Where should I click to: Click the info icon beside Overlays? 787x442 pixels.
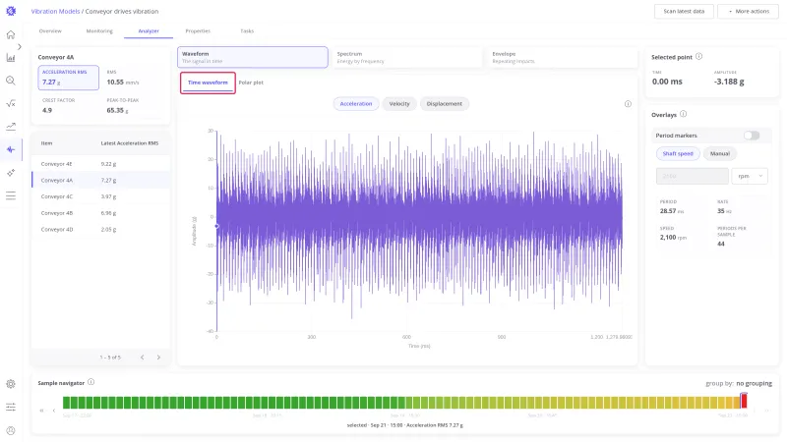click(x=683, y=114)
